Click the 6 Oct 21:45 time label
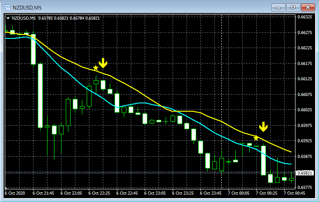 (43, 193)
